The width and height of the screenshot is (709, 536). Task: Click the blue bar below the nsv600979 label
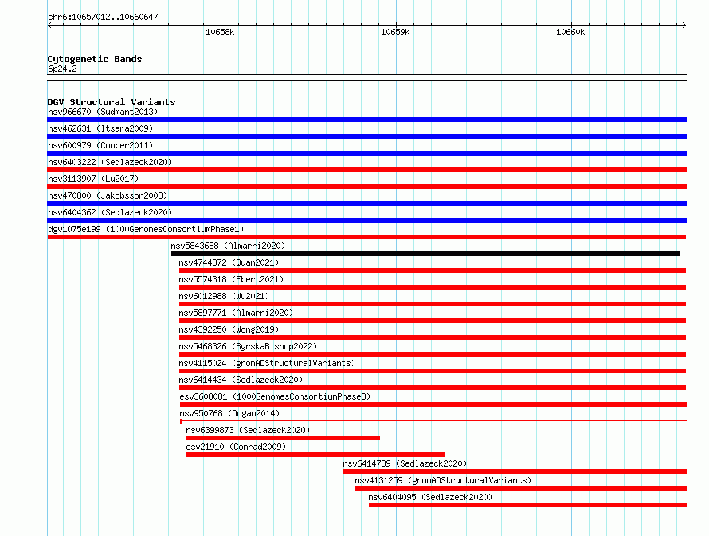pyautogui.click(x=366, y=153)
